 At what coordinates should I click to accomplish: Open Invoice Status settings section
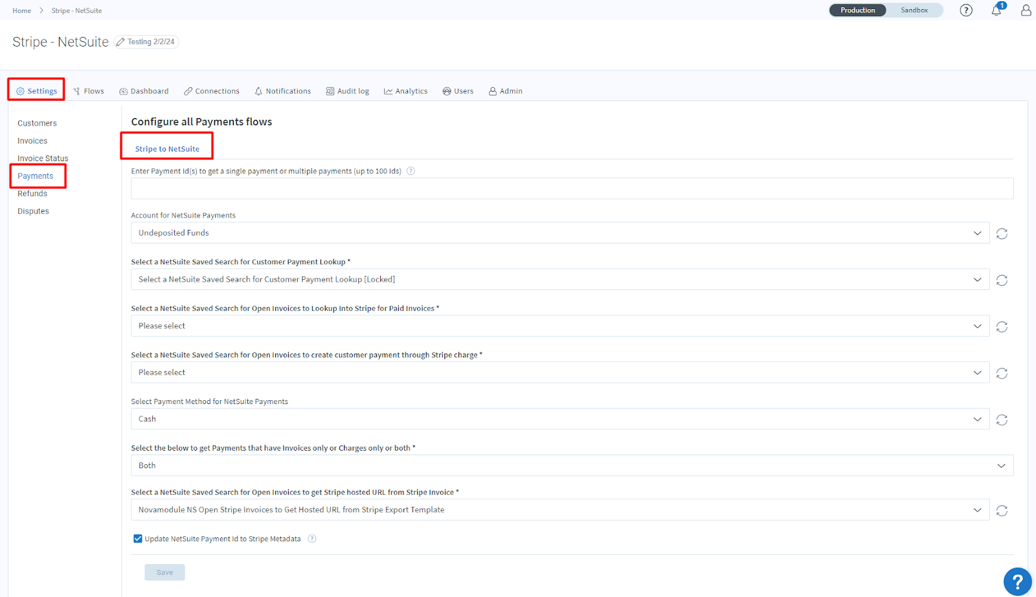pyautogui.click(x=43, y=158)
